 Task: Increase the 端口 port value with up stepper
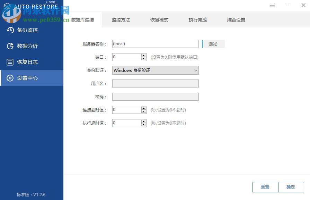[x=143, y=55]
